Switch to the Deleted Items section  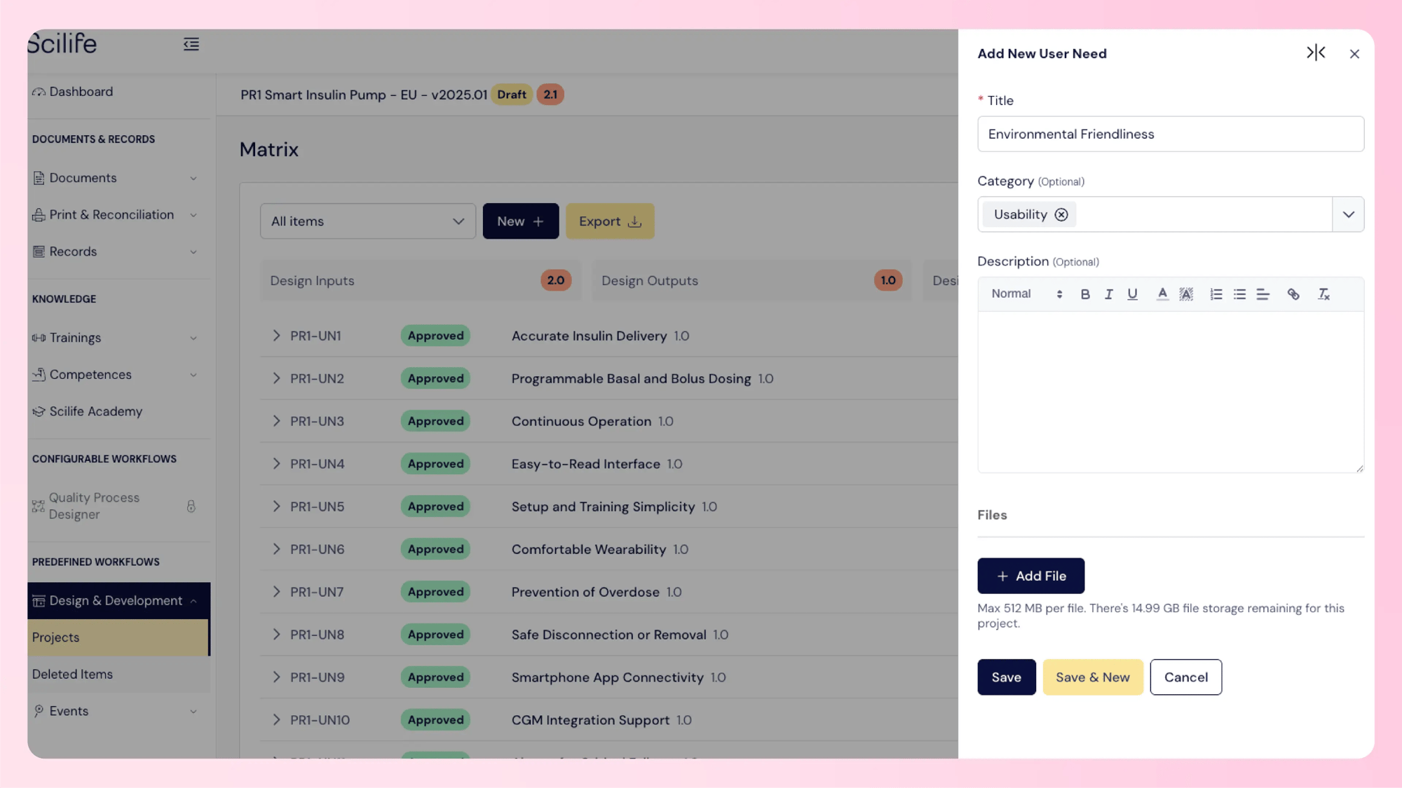coord(72,674)
